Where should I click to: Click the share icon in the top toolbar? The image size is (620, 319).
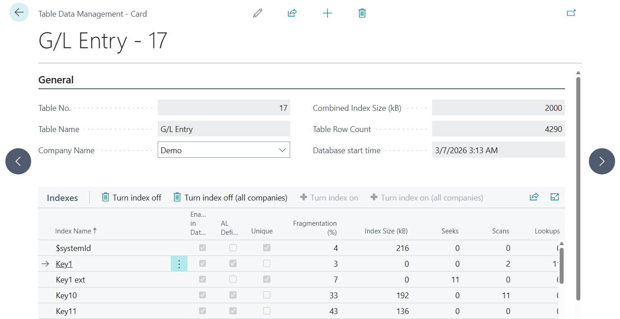[292, 13]
